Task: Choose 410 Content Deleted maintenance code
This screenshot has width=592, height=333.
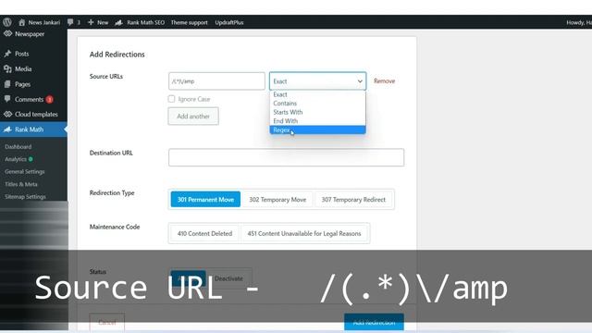Action: tap(204, 233)
